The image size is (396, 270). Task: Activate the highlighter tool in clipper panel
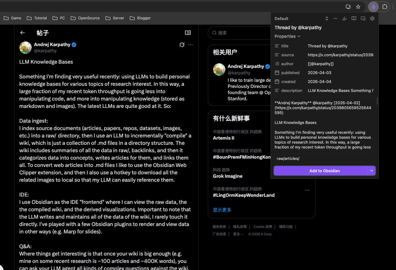point(345,18)
